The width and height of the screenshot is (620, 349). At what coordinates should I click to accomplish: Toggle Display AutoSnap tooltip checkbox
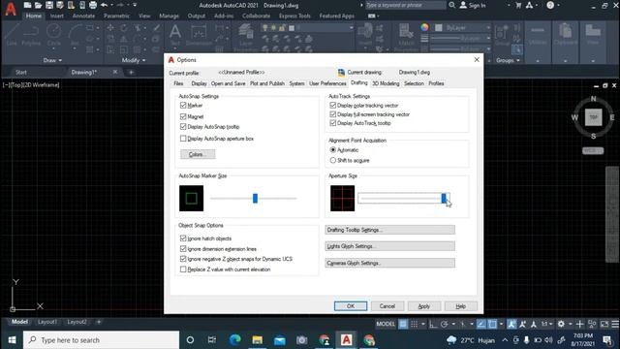183,127
